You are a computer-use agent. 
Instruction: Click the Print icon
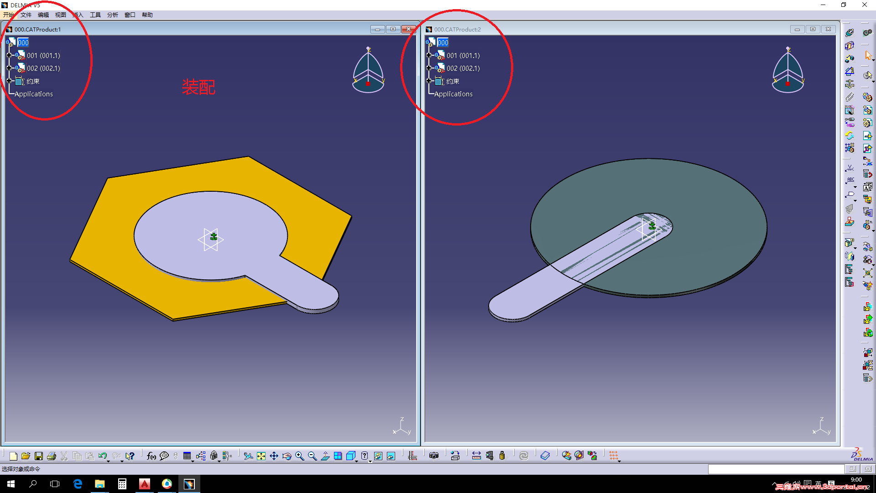(x=52, y=456)
